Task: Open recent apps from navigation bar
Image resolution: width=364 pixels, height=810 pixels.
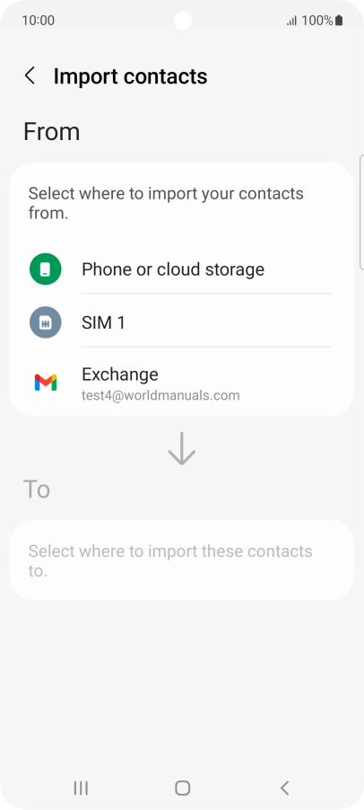Action: point(81,788)
